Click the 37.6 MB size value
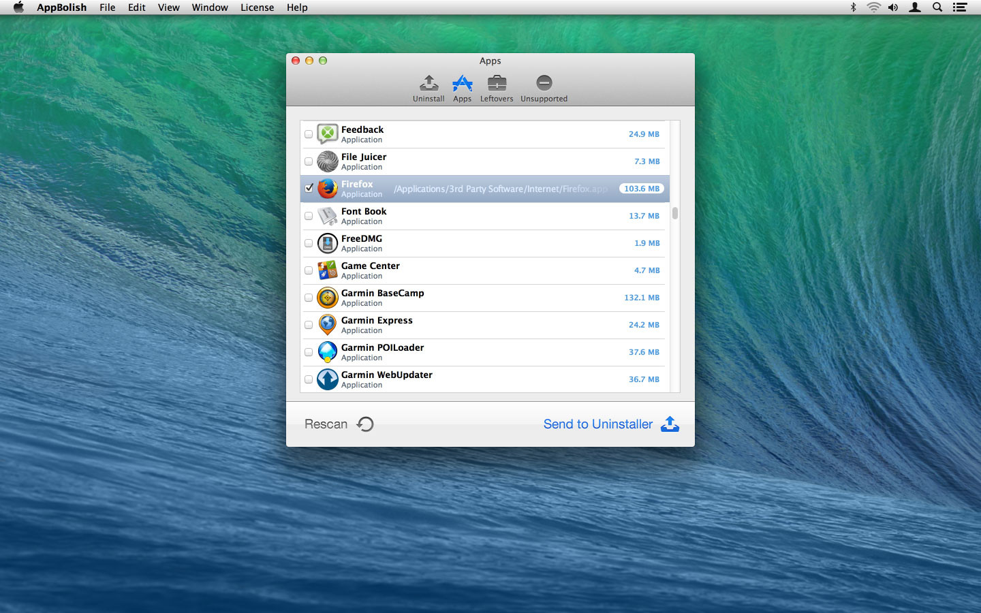981x613 pixels. pyautogui.click(x=644, y=352)
